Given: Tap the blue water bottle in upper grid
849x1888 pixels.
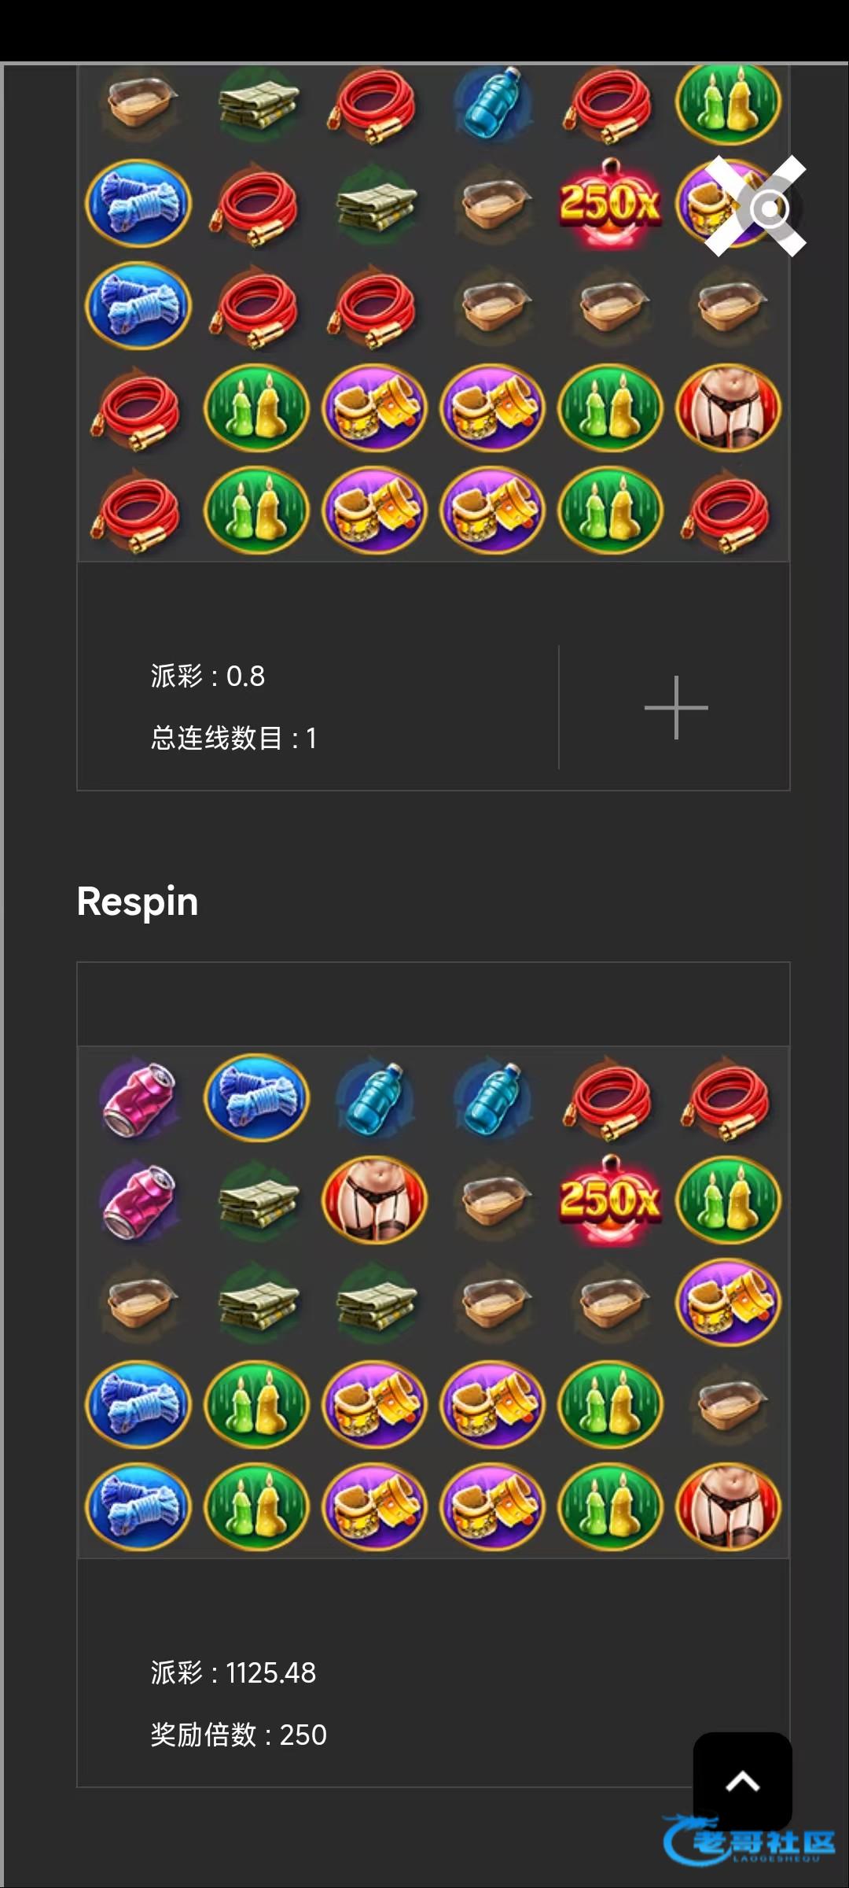Looking at the screenshot, I should [x=493, y=105].
